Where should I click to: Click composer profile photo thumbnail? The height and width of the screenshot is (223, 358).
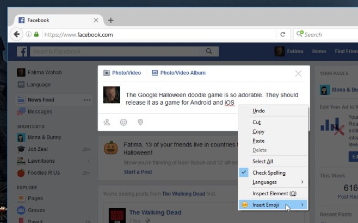click(112, 95)
